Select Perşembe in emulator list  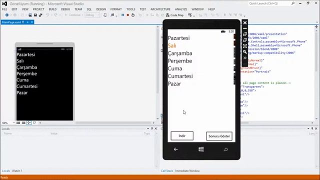click(180, 61)
